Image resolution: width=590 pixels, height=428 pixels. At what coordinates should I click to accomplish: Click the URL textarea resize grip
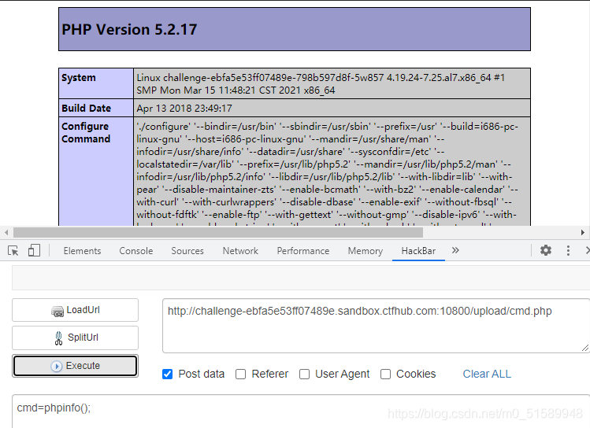tap(584, 349)
